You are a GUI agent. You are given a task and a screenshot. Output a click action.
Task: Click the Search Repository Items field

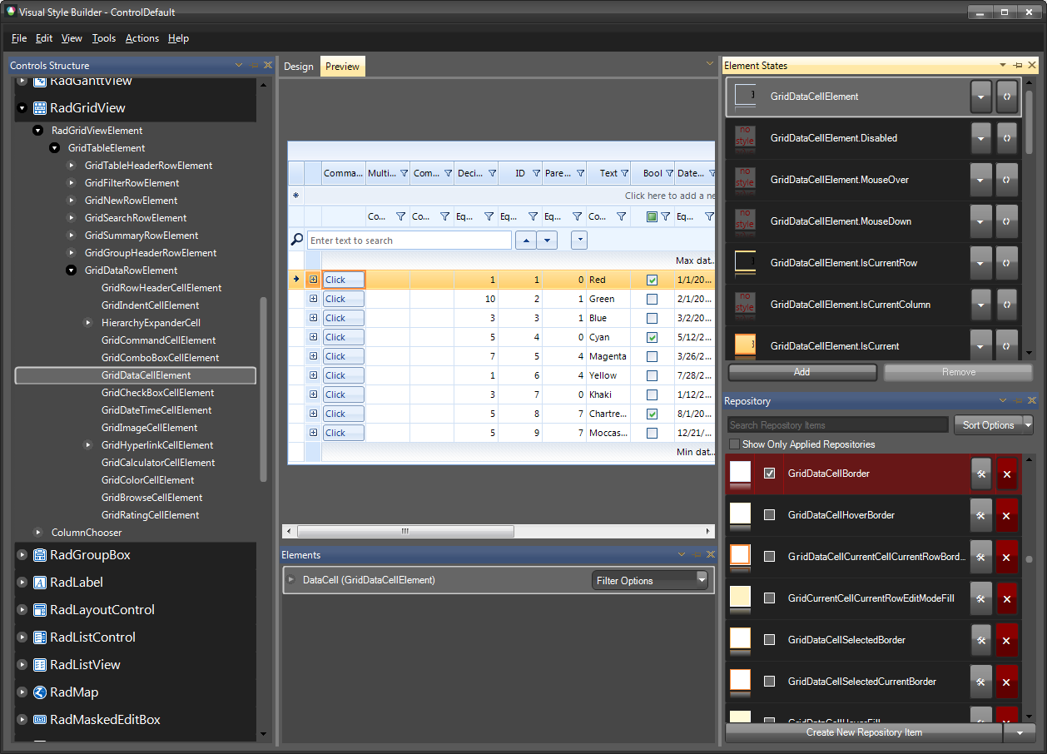(x=838, y=425)
